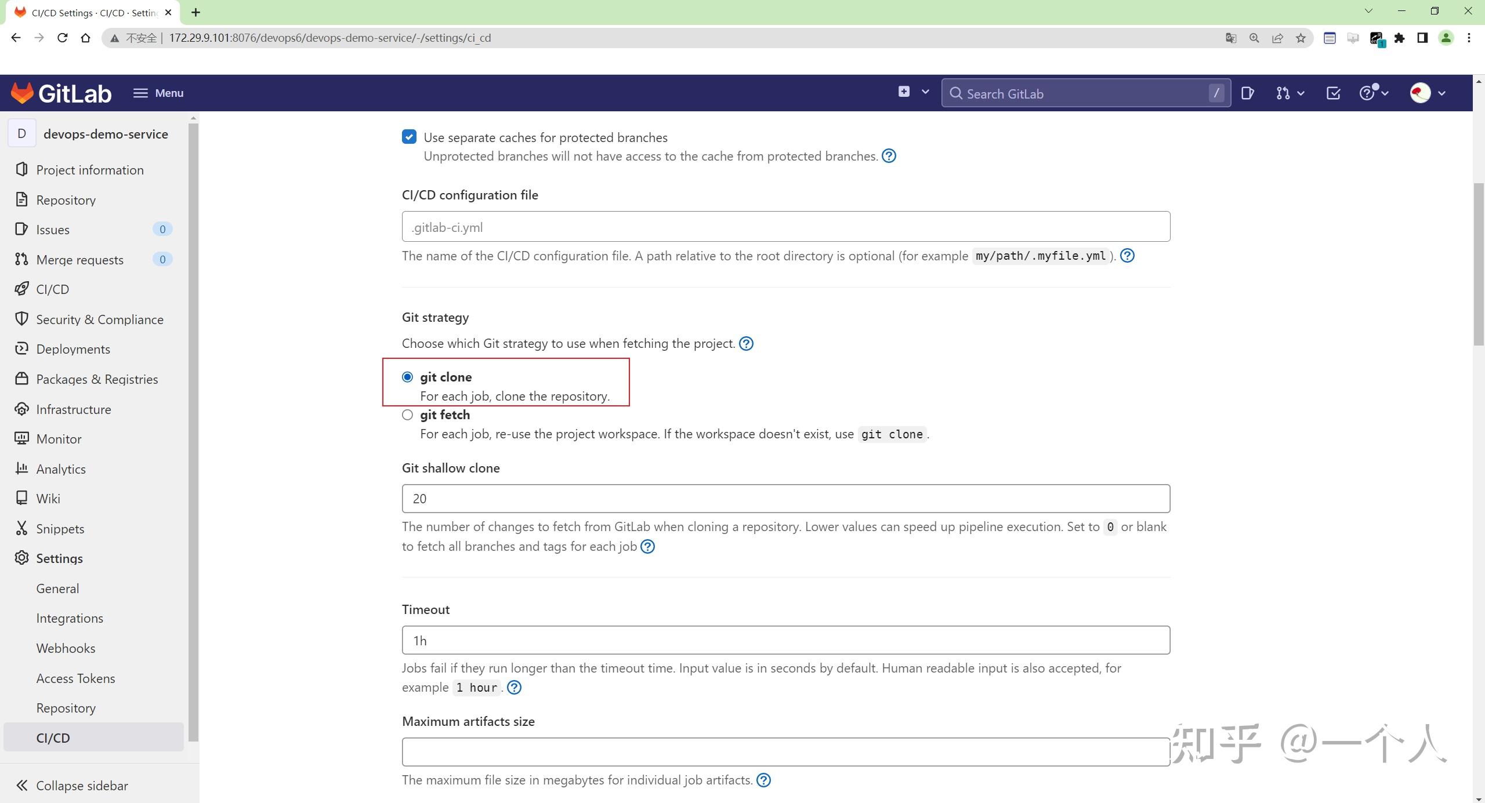
Task: Select the Security & Compliance sidebar icon
Action: point(21,319)
